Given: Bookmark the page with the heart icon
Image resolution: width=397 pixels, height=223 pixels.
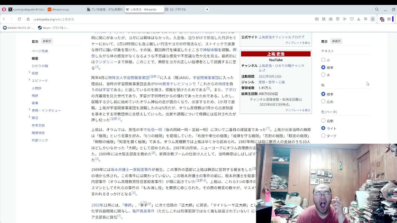Looking at the screenshot, I should click(x=352, y=19).
